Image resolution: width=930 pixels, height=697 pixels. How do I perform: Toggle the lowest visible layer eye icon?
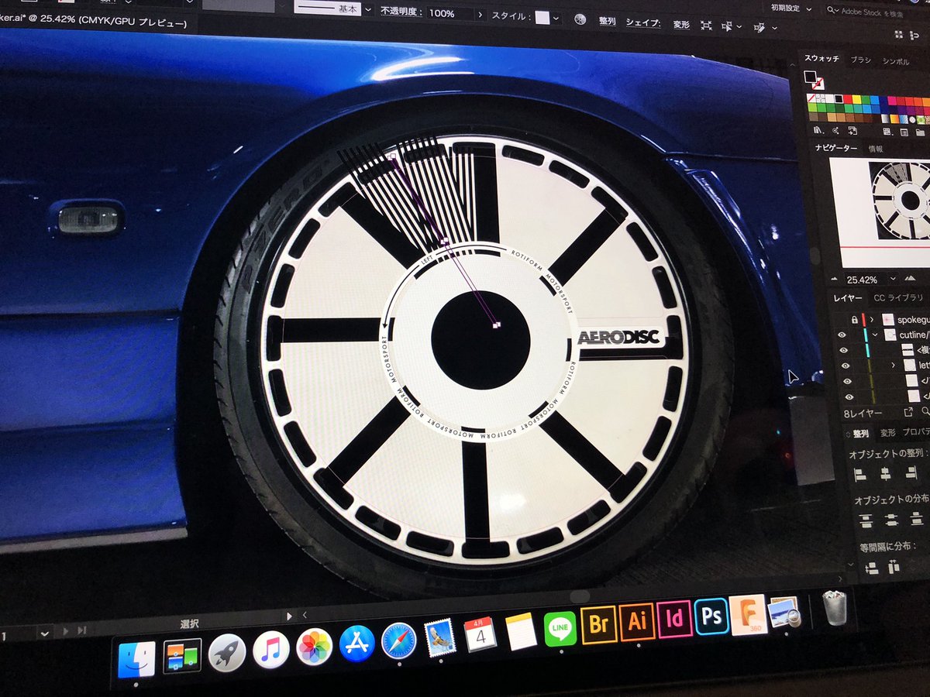tap(849, 397)
